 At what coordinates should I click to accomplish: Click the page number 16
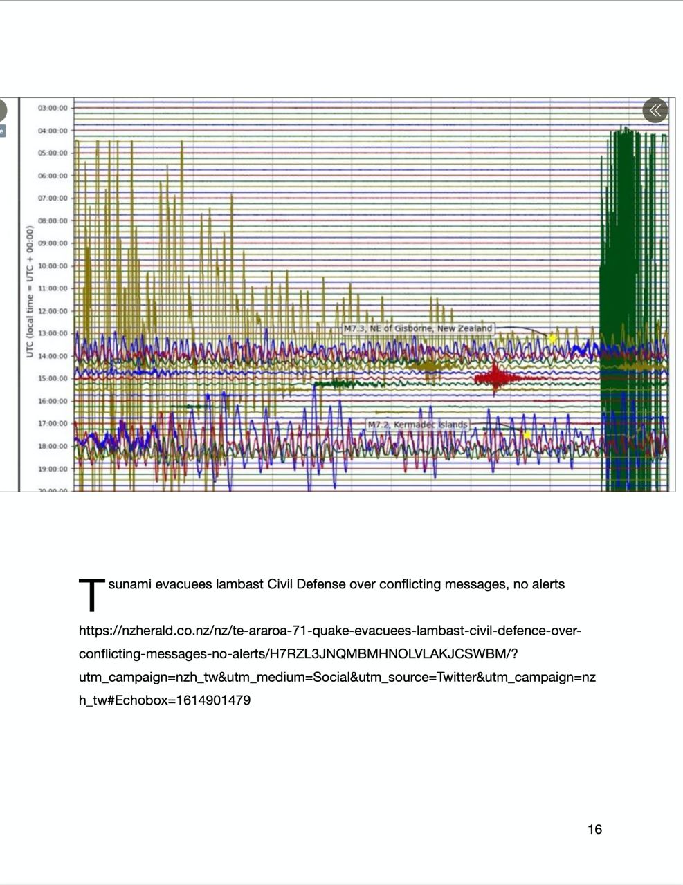coord(594,829)
